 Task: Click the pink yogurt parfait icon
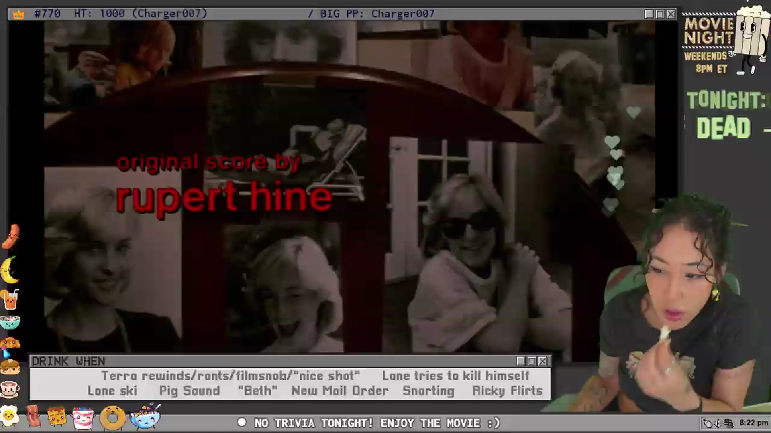84,418
